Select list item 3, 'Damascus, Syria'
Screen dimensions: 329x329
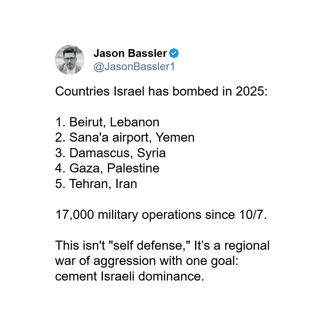click(110, 153)
